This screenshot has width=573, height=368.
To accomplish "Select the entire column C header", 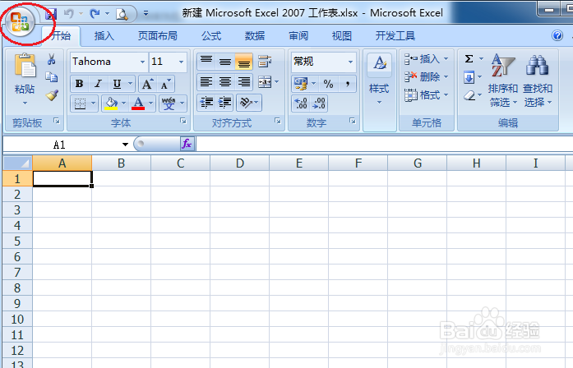I will 181,163.
